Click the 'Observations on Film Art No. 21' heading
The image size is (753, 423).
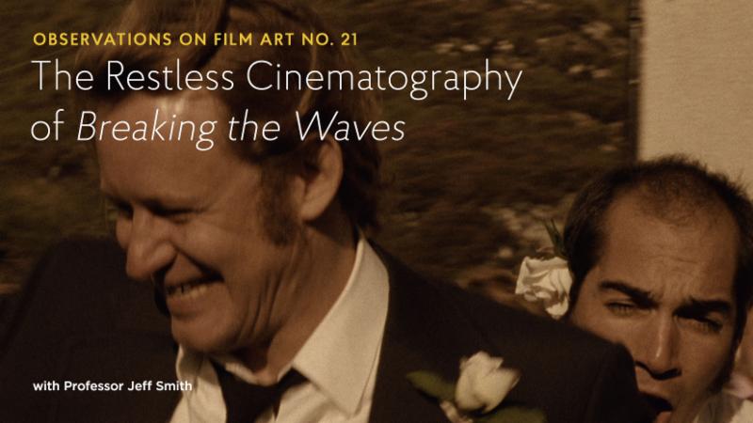pos(196,39)
